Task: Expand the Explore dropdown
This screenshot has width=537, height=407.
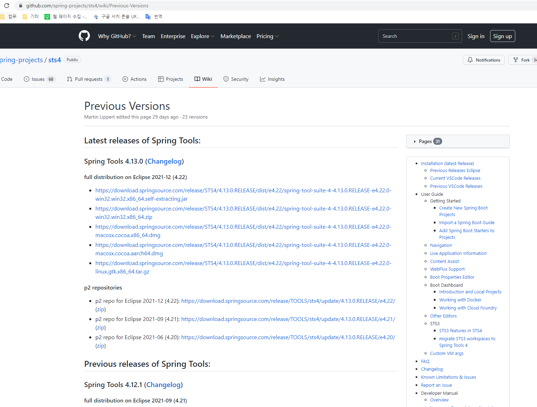Action: pos(203,36)
